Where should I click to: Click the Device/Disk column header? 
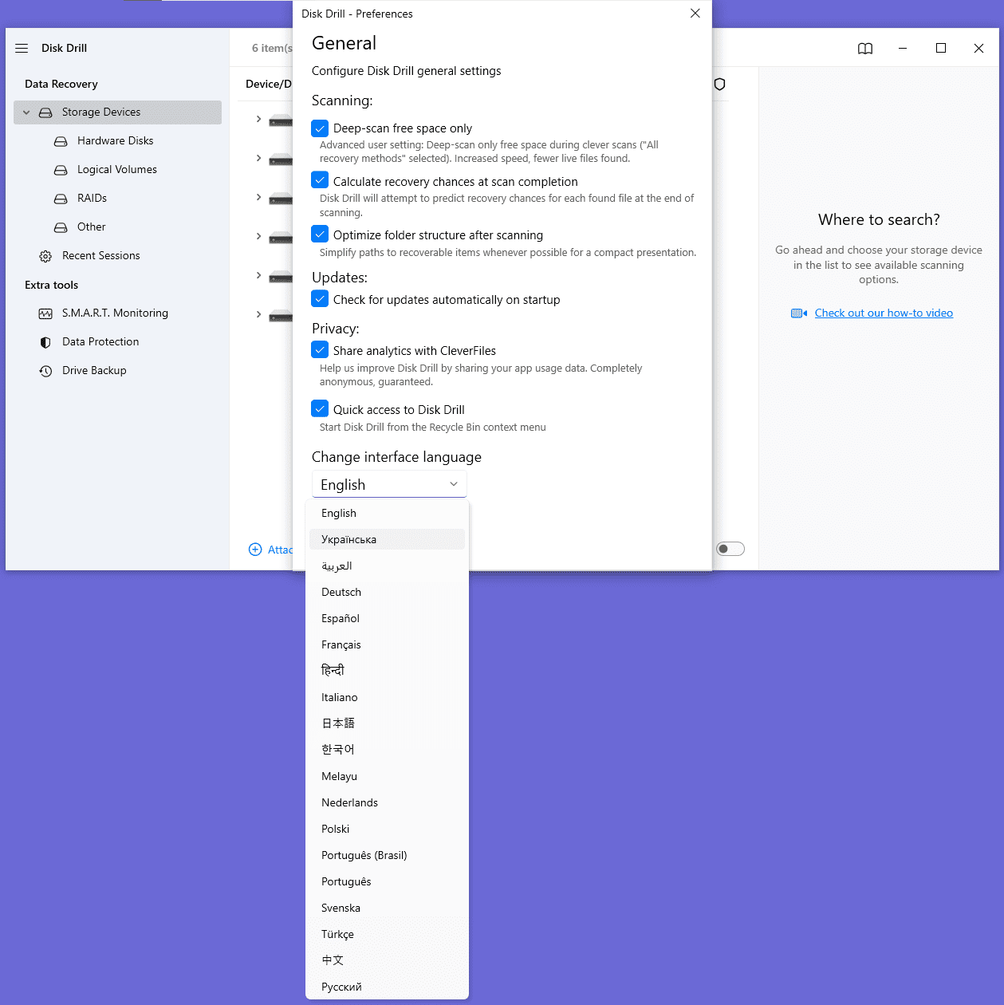[x=269, y=85]
